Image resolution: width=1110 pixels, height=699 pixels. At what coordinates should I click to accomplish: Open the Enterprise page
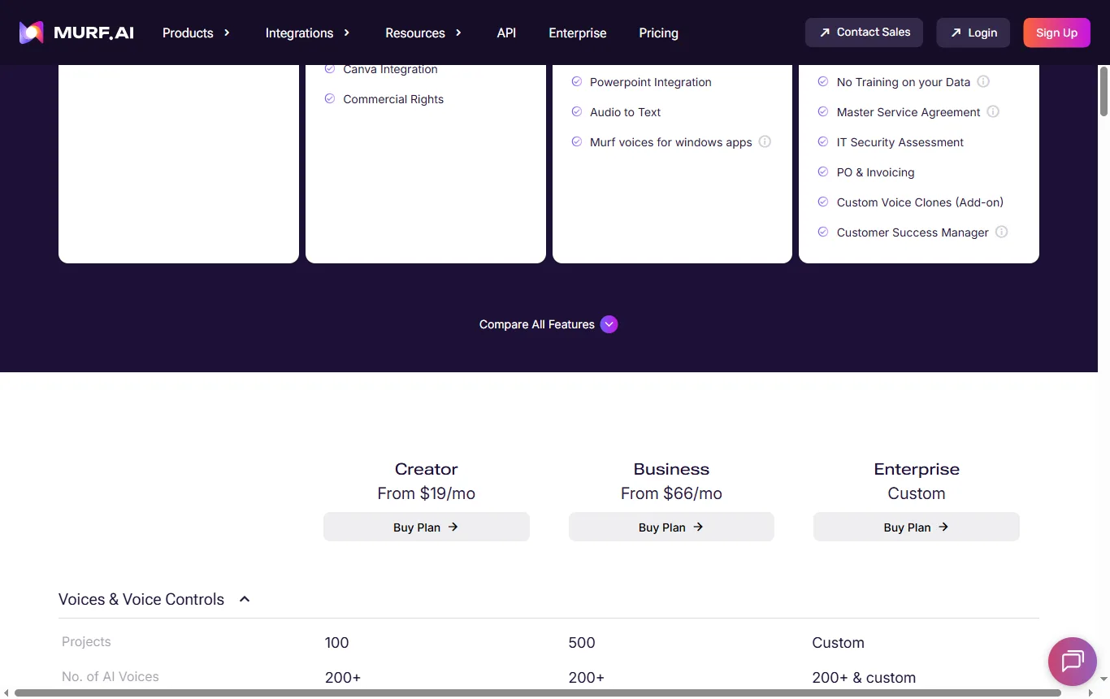(578, 33)
